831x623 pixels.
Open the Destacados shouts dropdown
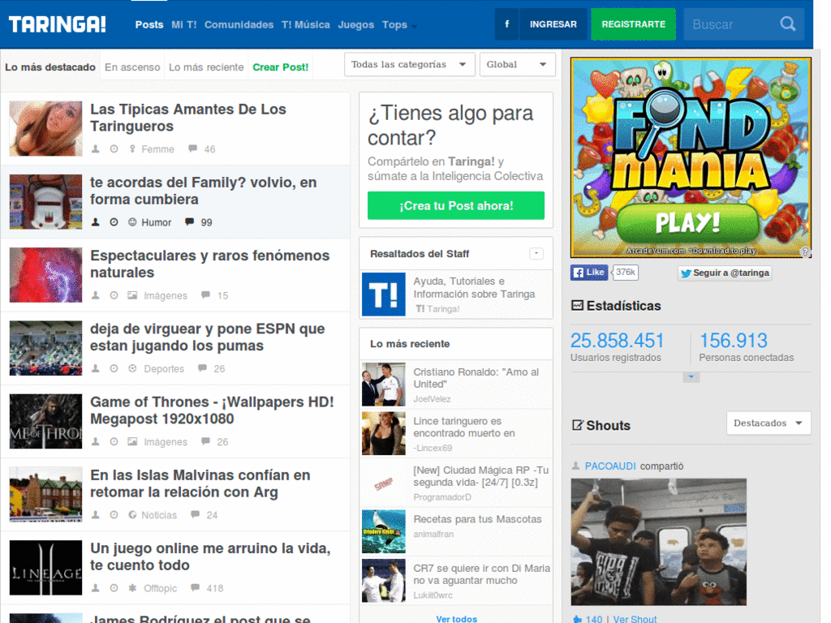(769, 423)
